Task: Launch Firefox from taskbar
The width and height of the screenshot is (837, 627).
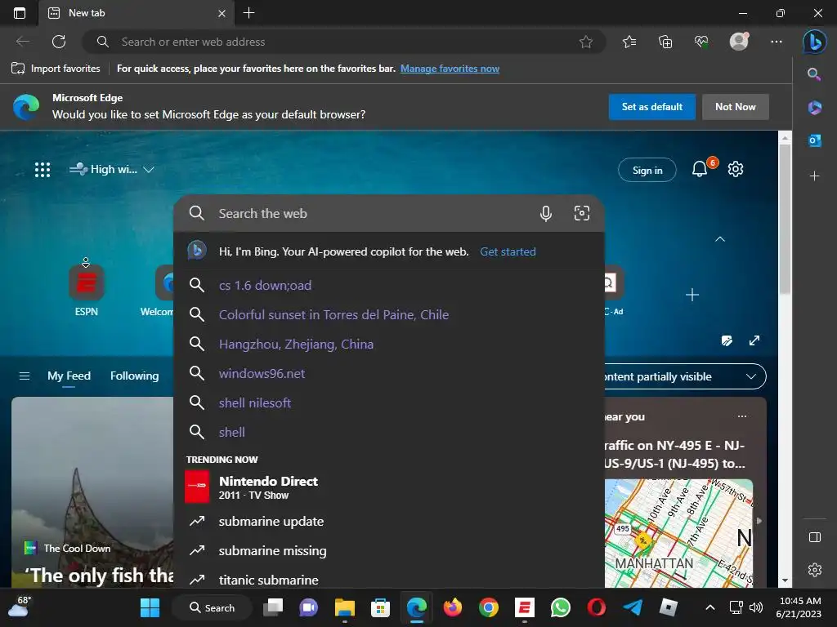Action: 453,607
